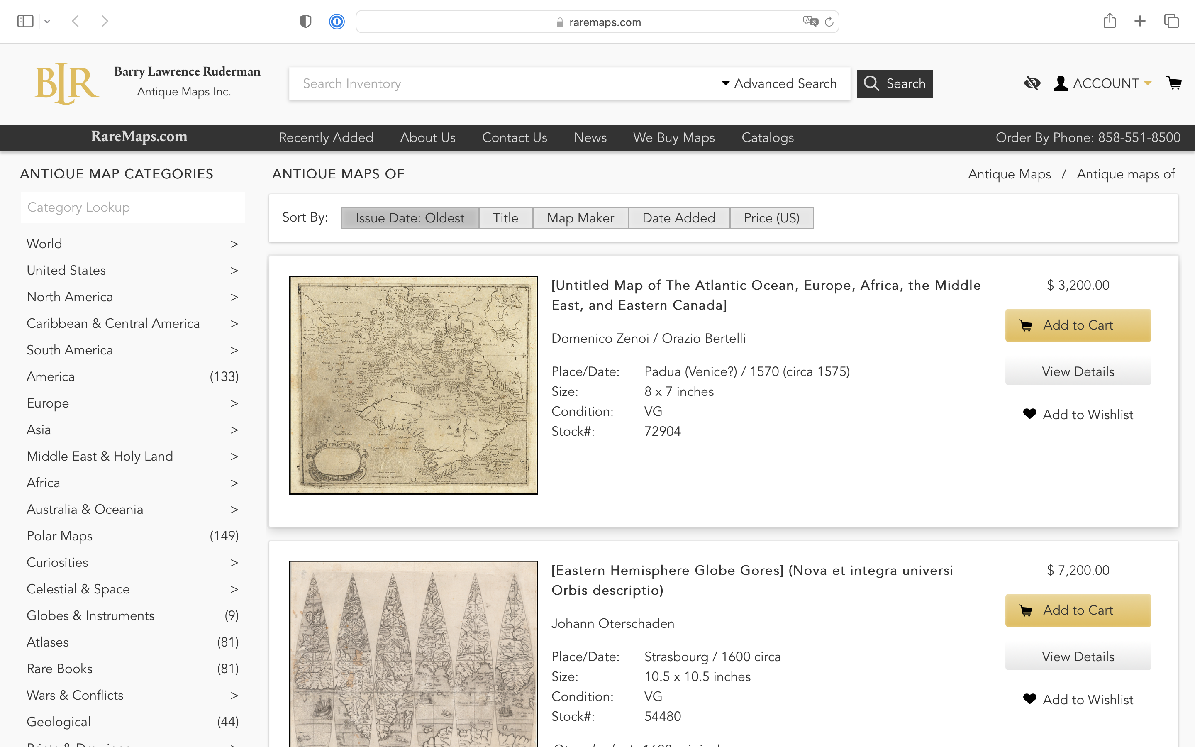Click the Category Lookup field
Image resolution: width=1195 pixels, height=747 pixels.
132,207
